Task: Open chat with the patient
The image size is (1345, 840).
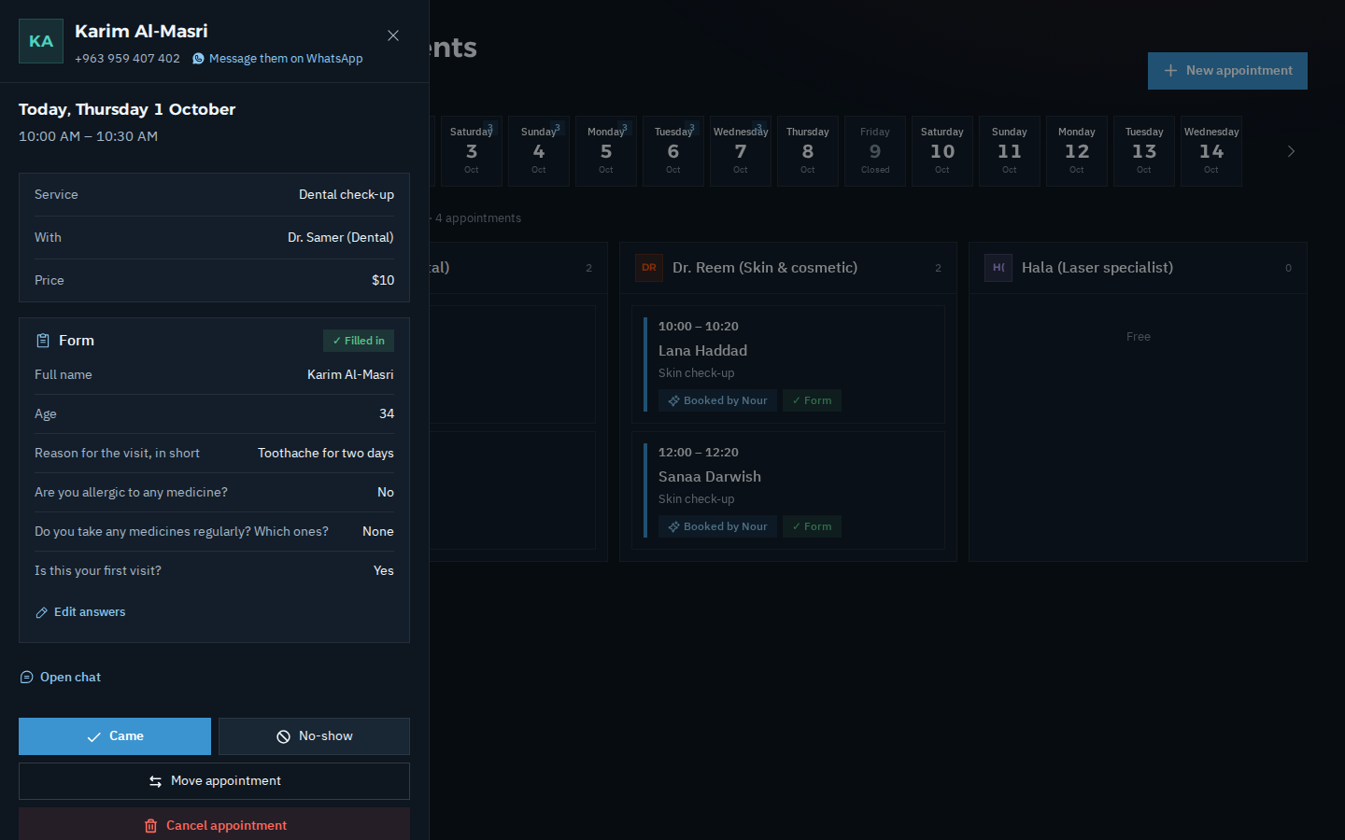Action: coord(60,678)
